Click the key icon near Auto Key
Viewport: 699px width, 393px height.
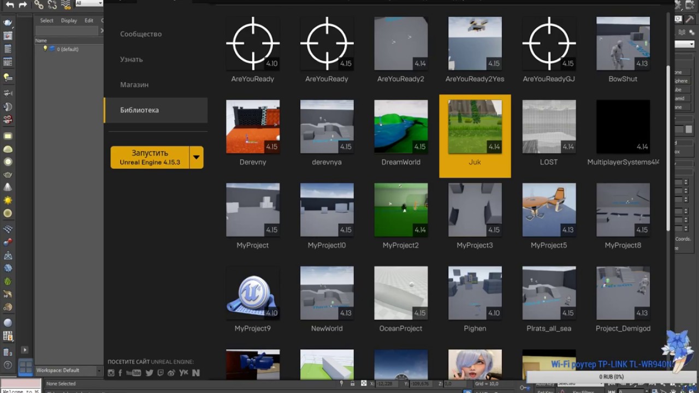(524, 387)
